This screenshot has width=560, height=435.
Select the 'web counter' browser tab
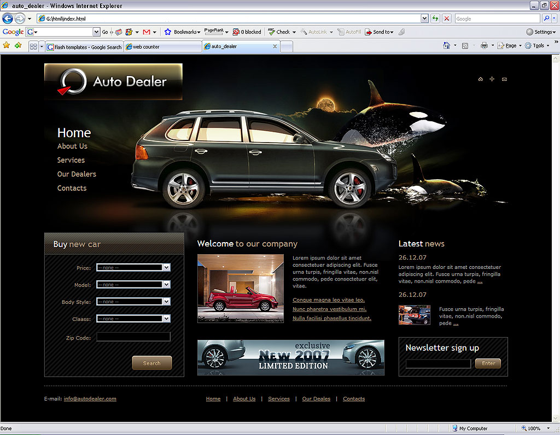[162, 47]
